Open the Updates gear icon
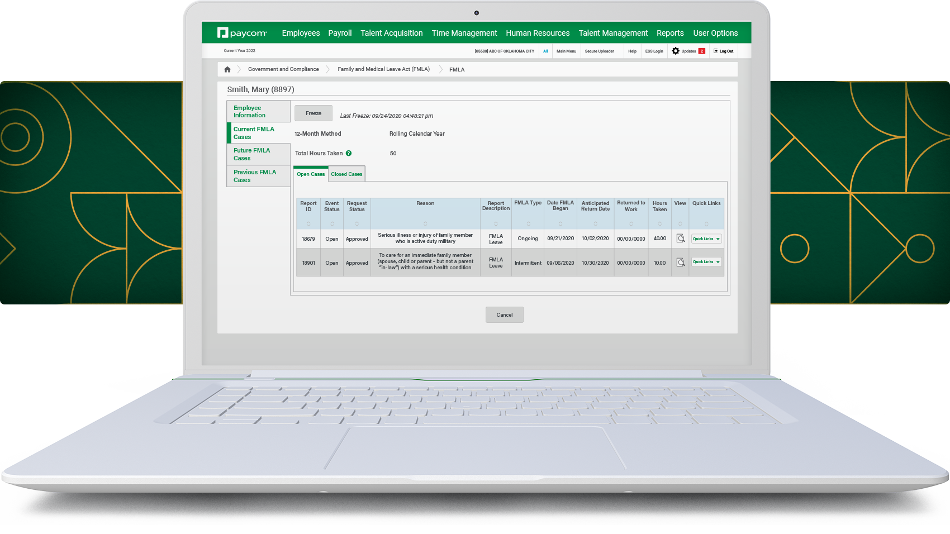Image resolution: width=950 pixels, height=534 pixels. [676, 51]
